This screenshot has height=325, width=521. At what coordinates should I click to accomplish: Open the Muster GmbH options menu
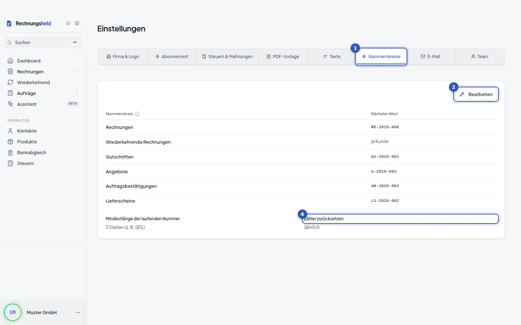tap(78, 312)
